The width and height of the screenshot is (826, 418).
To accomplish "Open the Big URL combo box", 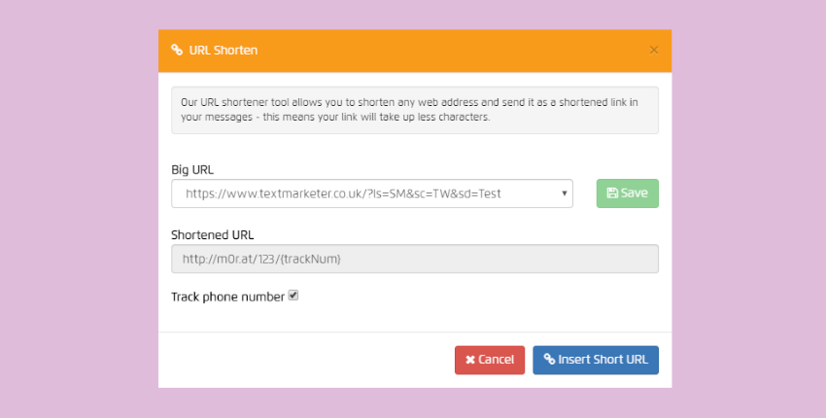I will pos(369,193).
